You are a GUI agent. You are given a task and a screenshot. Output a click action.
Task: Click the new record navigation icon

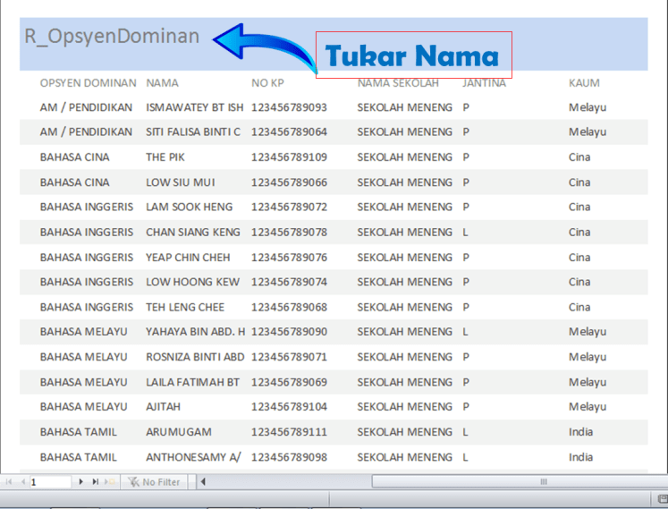[109, 482]
